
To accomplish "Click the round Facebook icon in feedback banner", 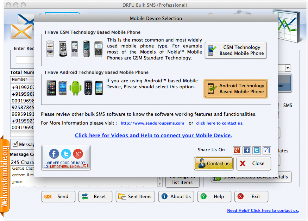I will 54,154.
